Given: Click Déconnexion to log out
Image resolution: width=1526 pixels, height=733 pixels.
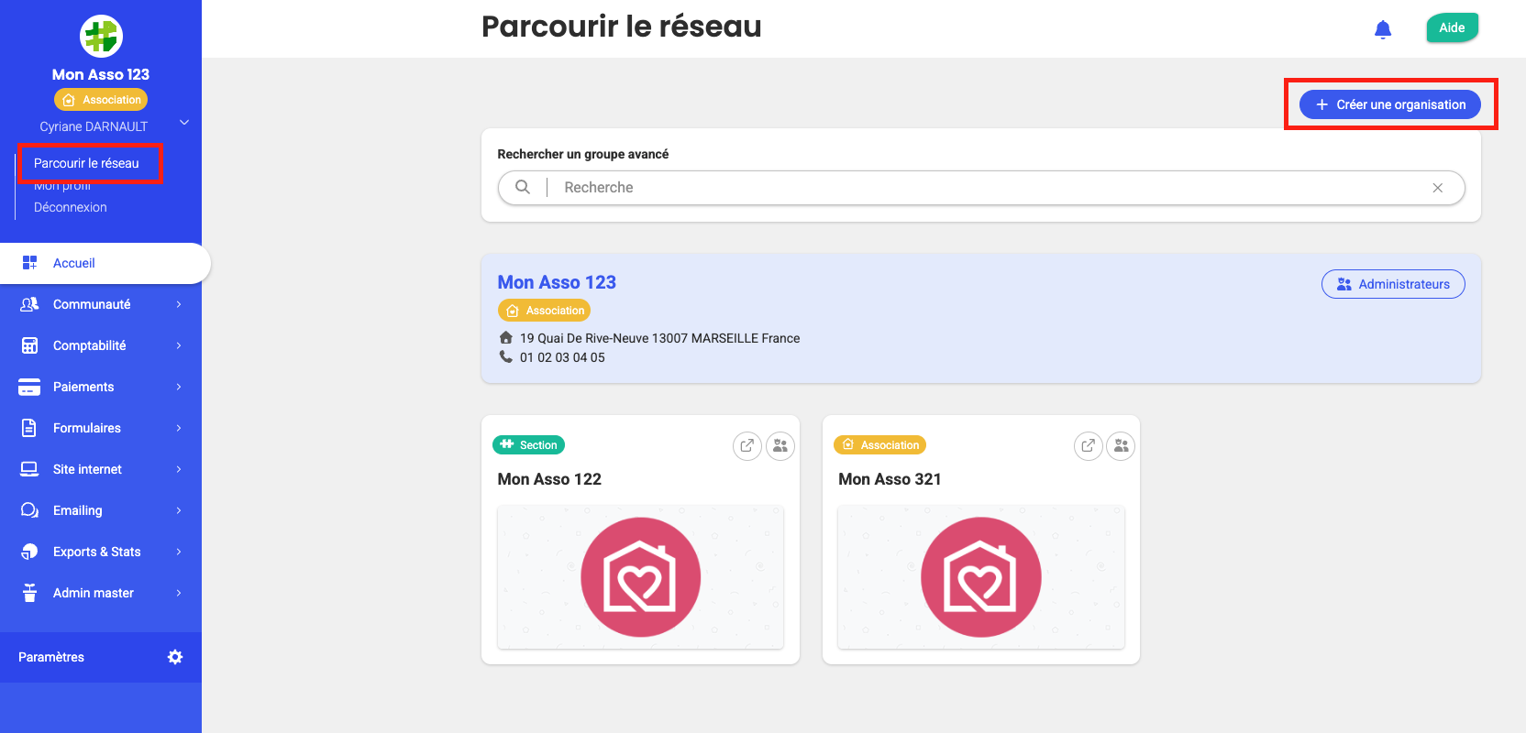Looking at the screenshot, I should point(71,207).
